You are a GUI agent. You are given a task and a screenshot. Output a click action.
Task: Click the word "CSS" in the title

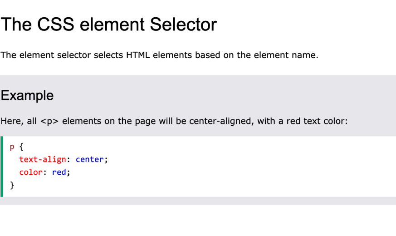coord(55,25)
